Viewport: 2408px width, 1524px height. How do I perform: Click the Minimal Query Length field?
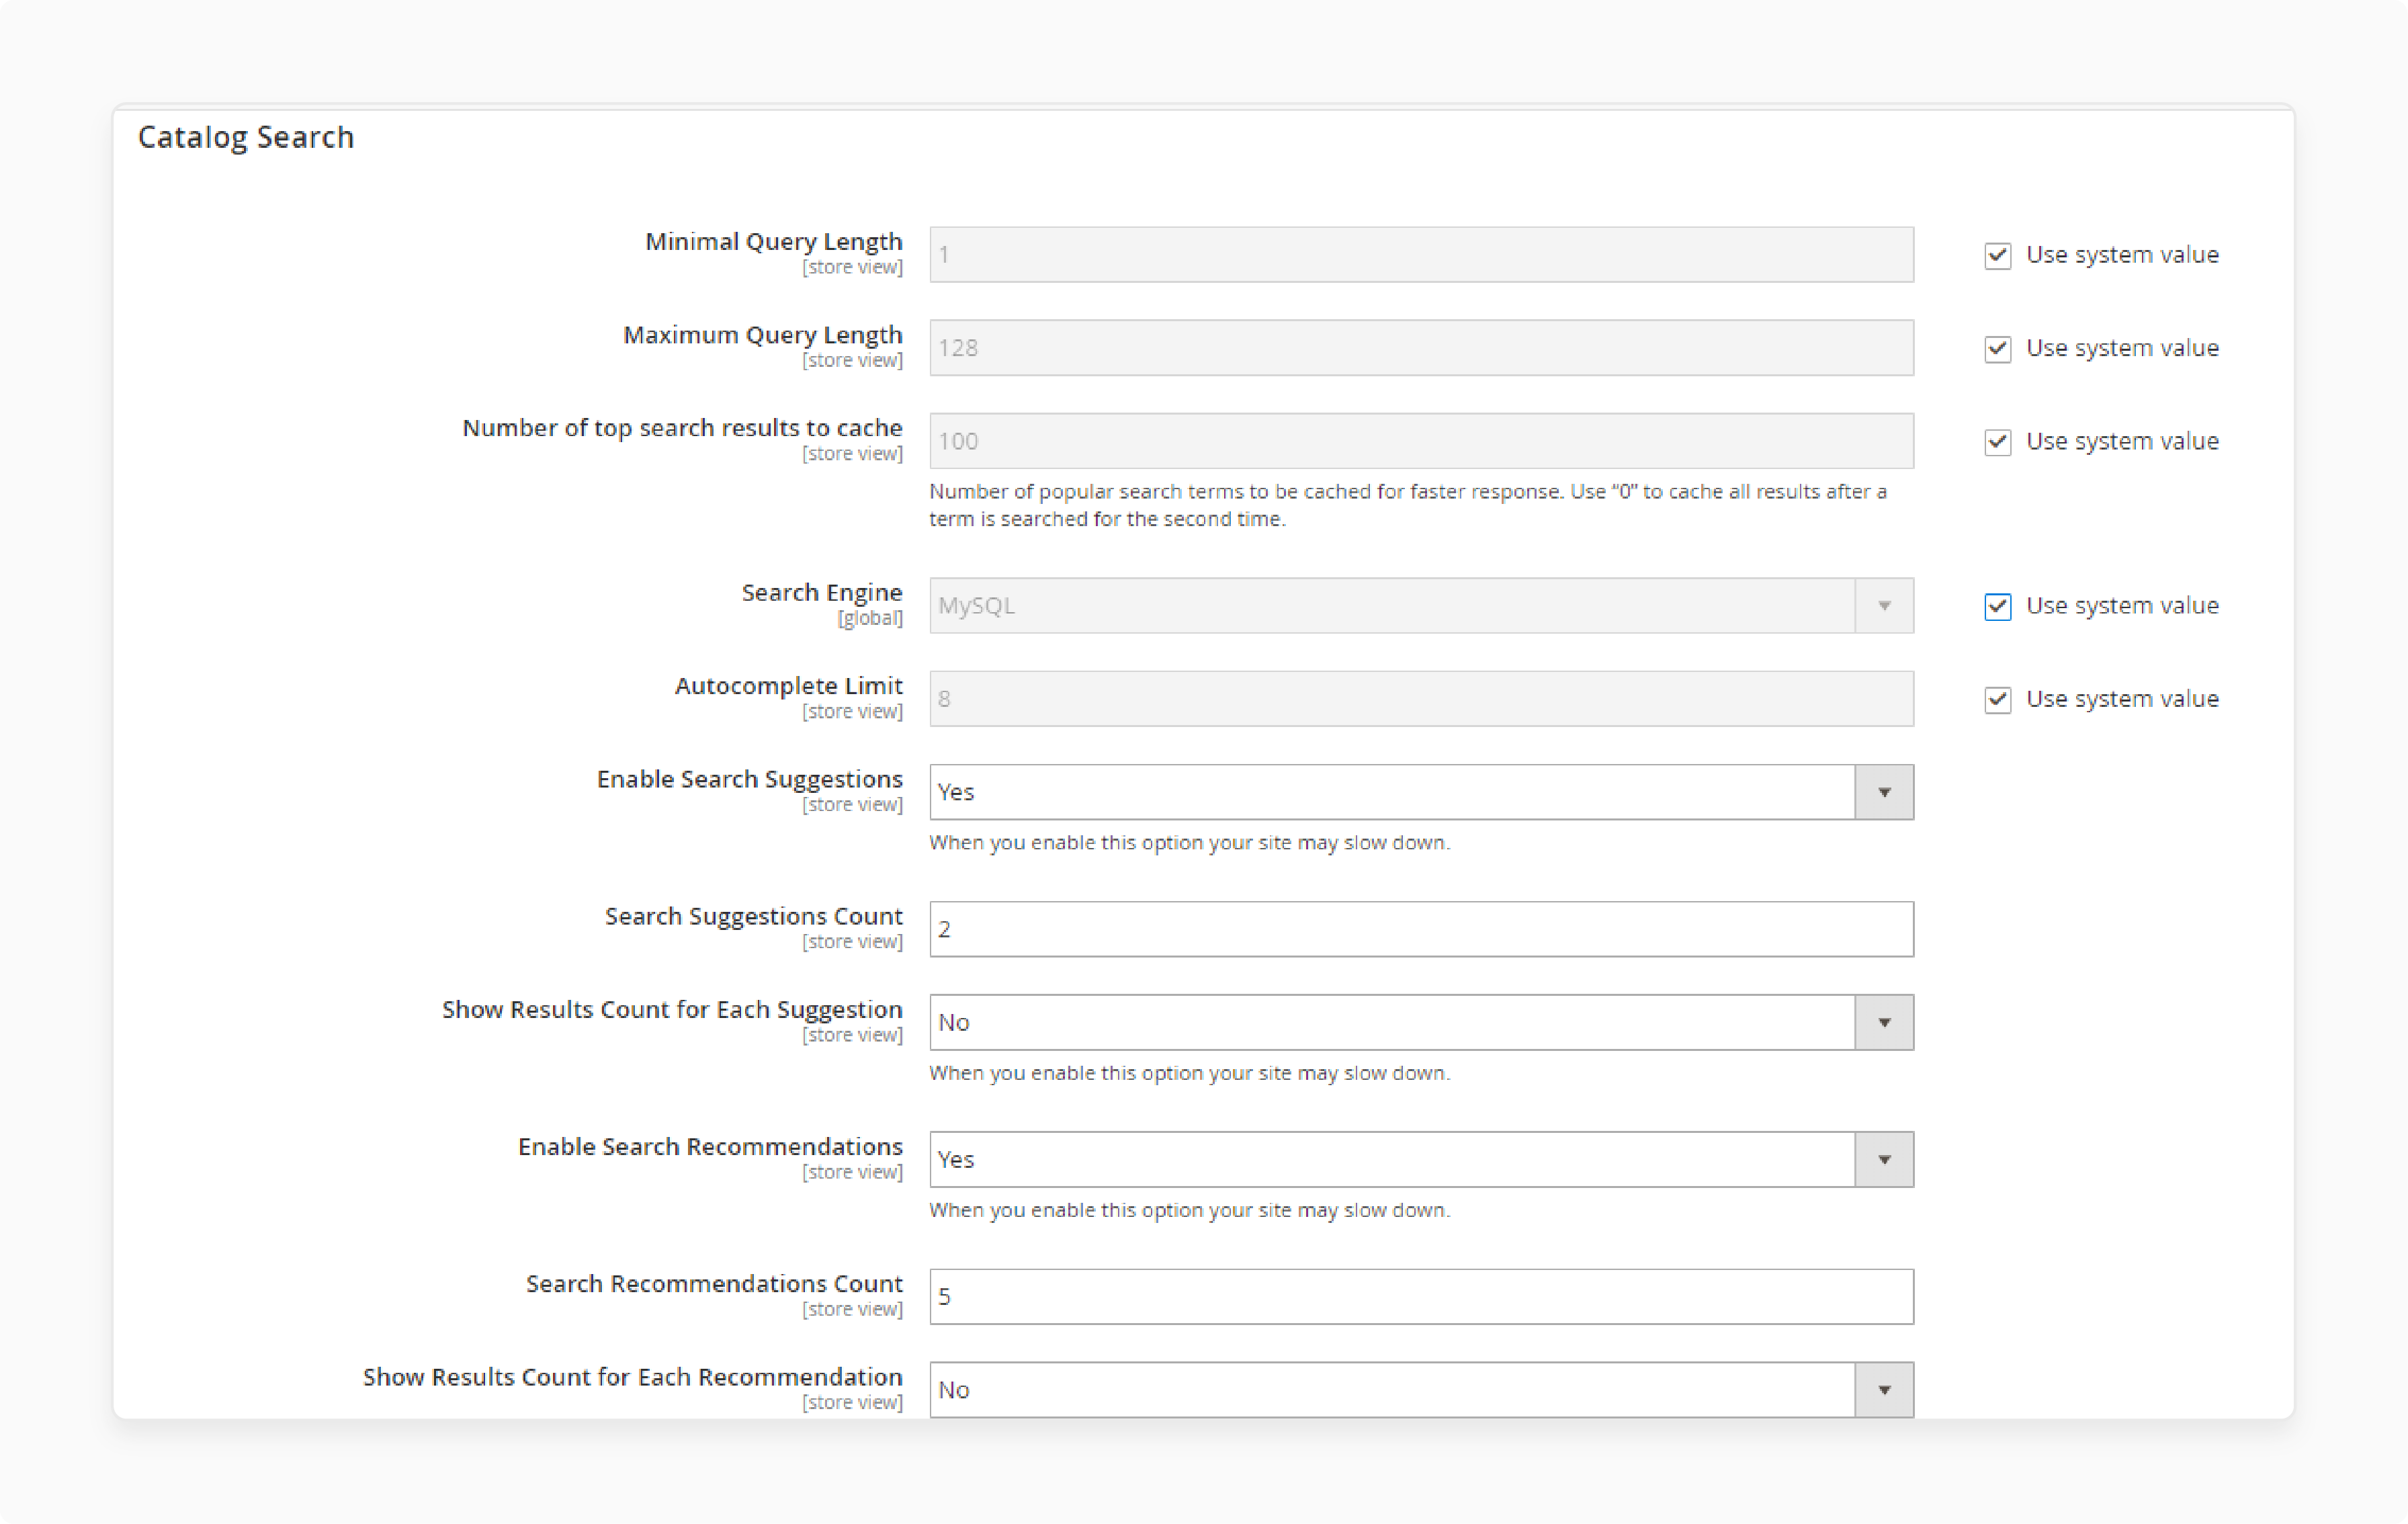(x=1421, y=254)
